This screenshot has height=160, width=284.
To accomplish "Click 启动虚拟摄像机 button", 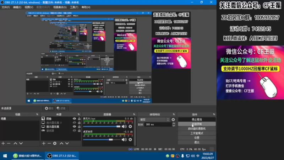I will pyautogui.click(x=197, y=129).
